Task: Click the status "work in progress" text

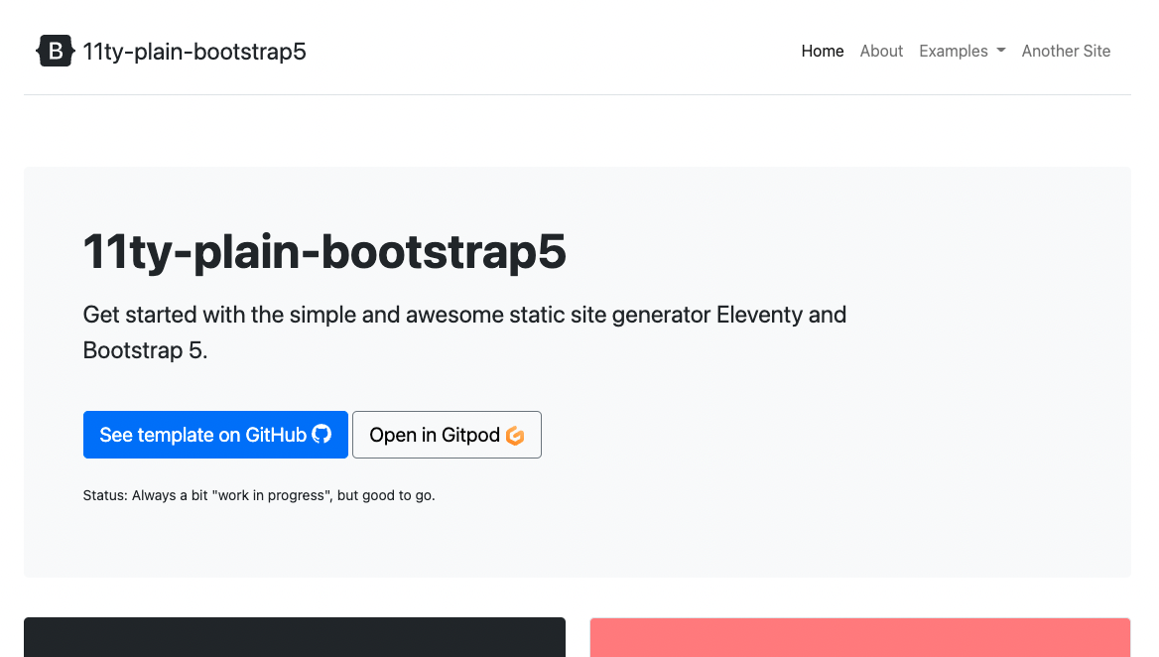Action: click(258, 494)
